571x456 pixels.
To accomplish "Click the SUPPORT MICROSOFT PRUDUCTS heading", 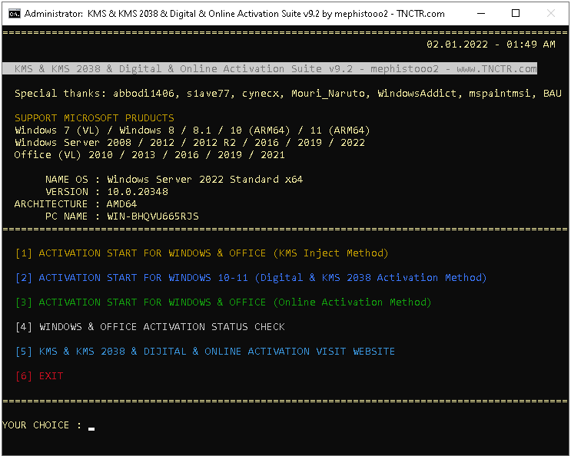I will tap(95, 118).
